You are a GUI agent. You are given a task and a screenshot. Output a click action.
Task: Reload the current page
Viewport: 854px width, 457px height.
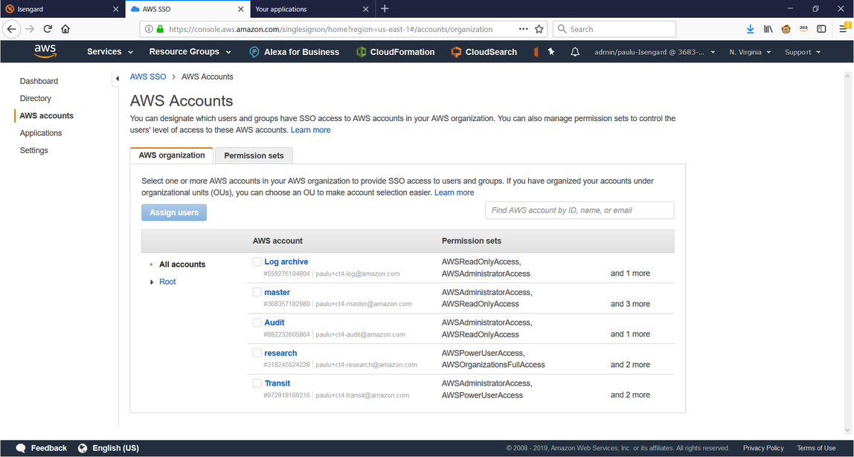(48, 30)
